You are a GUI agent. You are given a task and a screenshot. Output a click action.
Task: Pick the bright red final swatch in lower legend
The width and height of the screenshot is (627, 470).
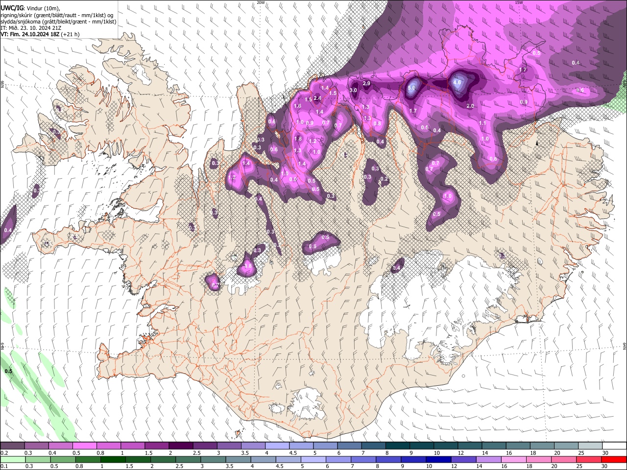pos(614,459)
